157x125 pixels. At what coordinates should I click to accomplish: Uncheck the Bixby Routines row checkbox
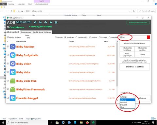8,47
